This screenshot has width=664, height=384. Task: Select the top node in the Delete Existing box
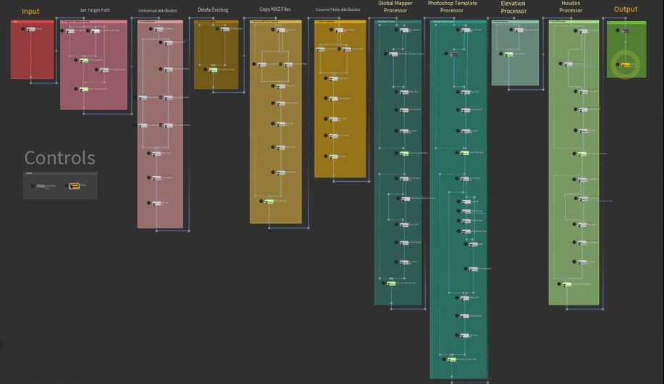(x=225, y=29)
